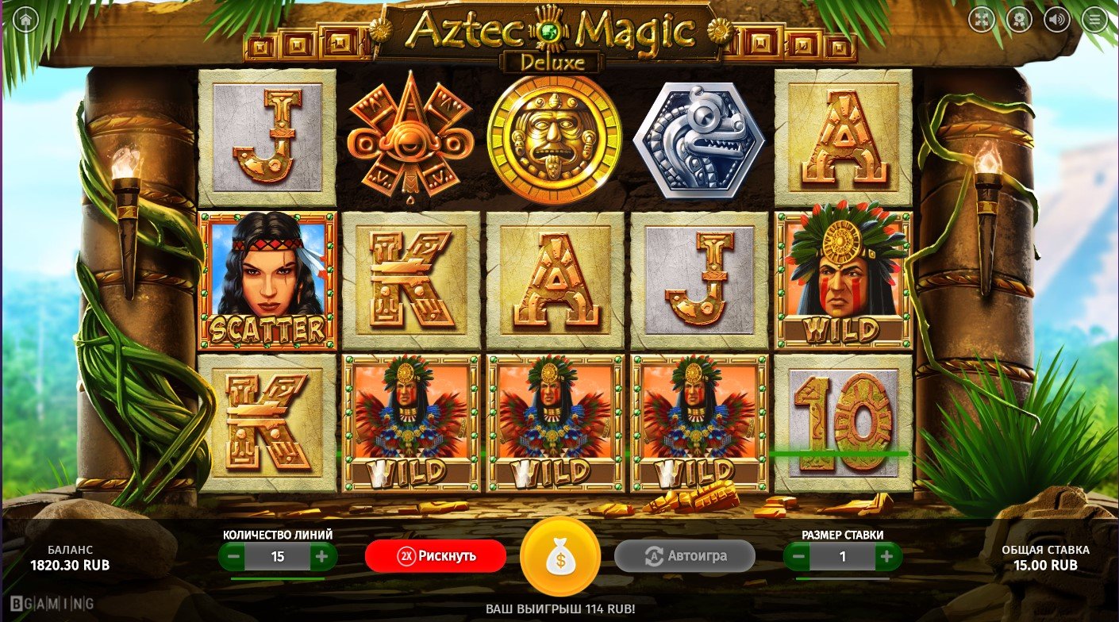
Task: Spin with the money bag button
Action: coord(559,556)
